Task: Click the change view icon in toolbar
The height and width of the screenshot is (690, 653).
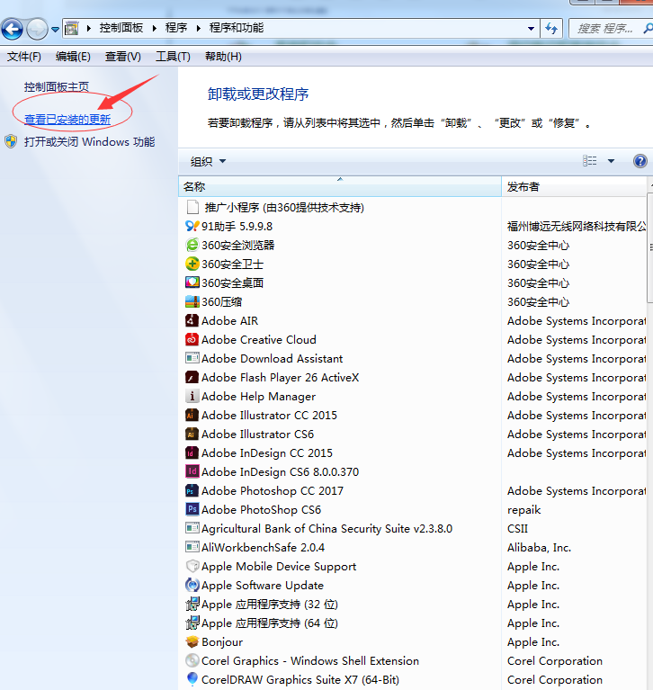Action: [x=590, y=161]
